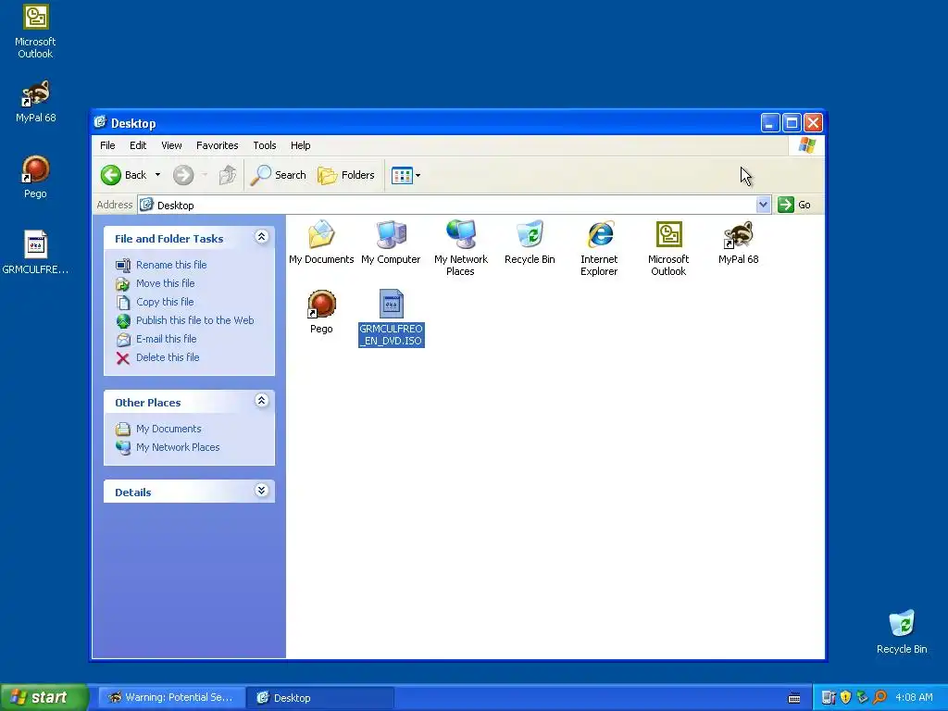Image resolution: width=948 pixels, height=711 pixels.
Task: Click E-mail this file link
Action: point(166,339)
